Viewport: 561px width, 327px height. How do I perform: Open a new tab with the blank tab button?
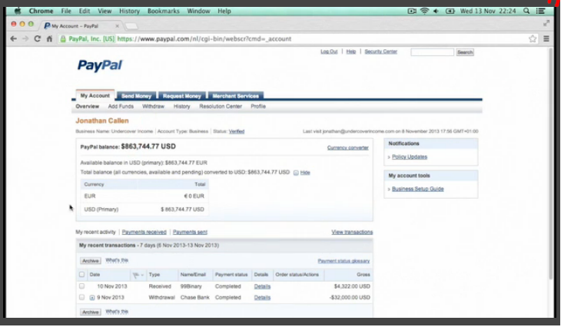point(131,26)
